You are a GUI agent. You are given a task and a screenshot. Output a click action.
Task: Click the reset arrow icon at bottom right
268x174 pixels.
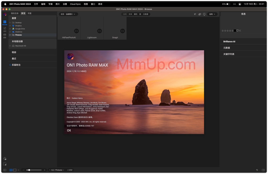(257, 170)
